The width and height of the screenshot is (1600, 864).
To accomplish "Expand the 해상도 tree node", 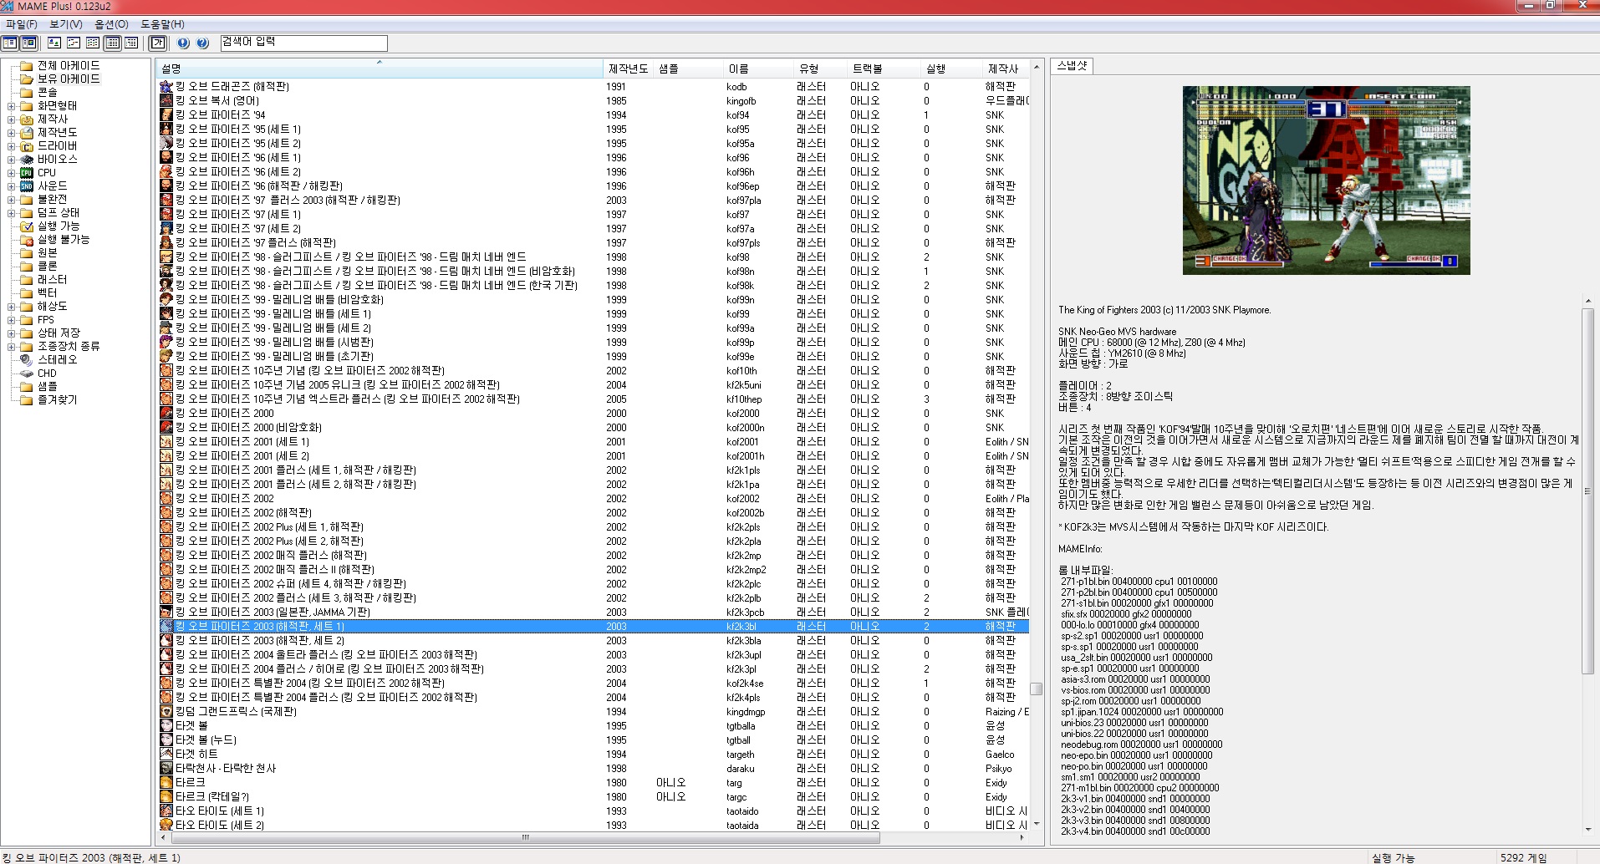I will [x=11, y=307].
